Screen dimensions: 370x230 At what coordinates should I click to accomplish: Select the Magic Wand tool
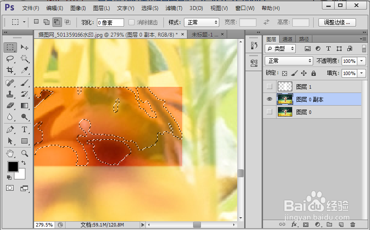(24, 58)
